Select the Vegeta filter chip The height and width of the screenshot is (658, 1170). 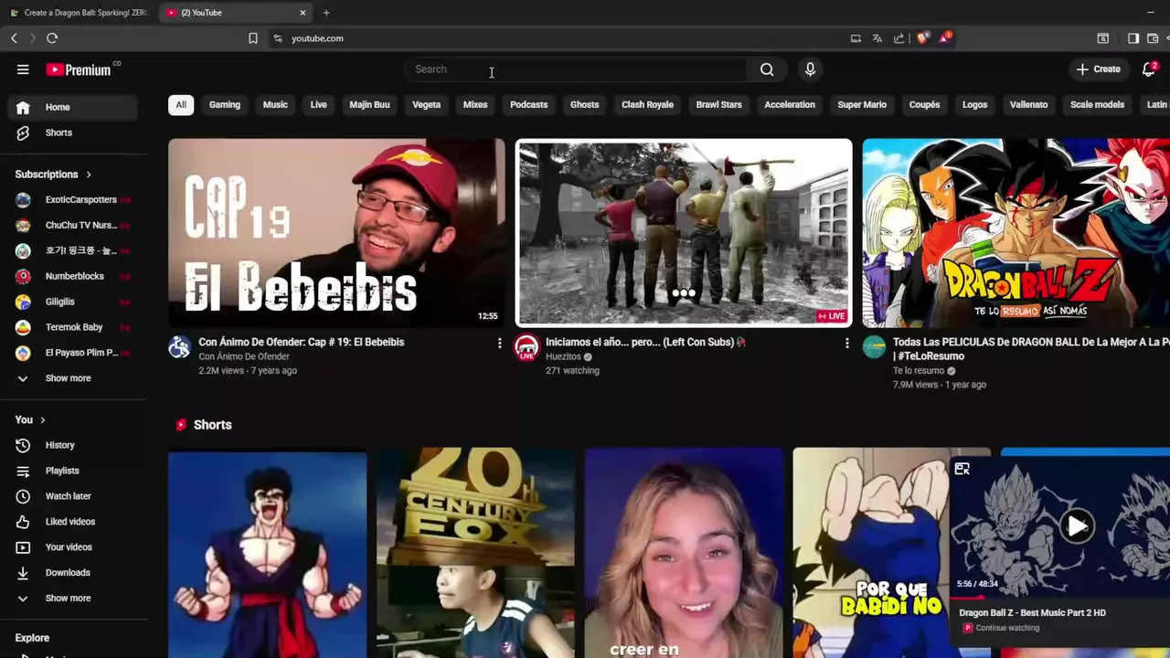tap(426, 105)
